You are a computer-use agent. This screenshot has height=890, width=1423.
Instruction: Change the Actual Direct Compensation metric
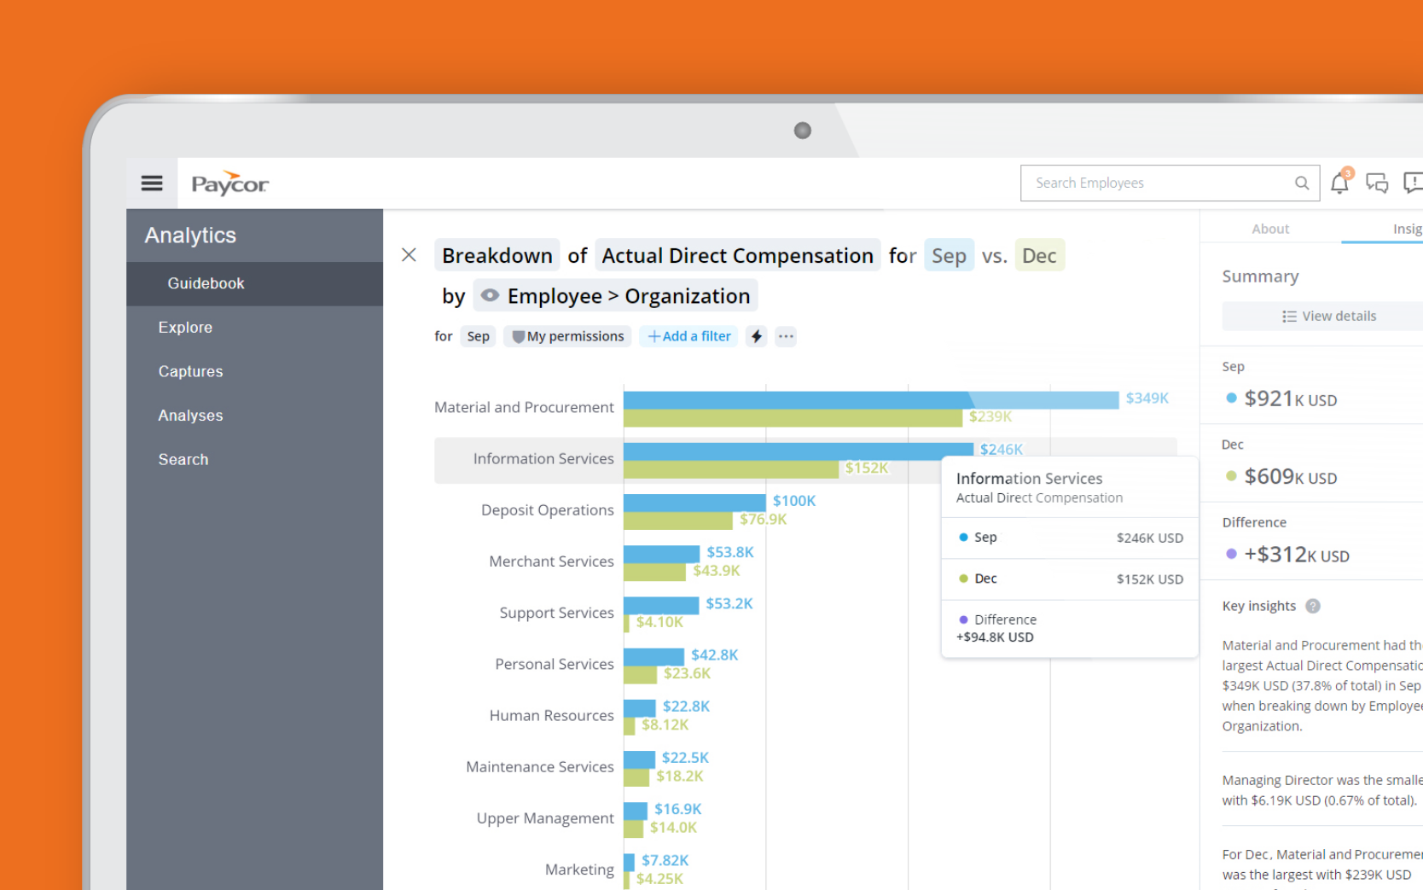pyautogui.click(x=738, y=255)
